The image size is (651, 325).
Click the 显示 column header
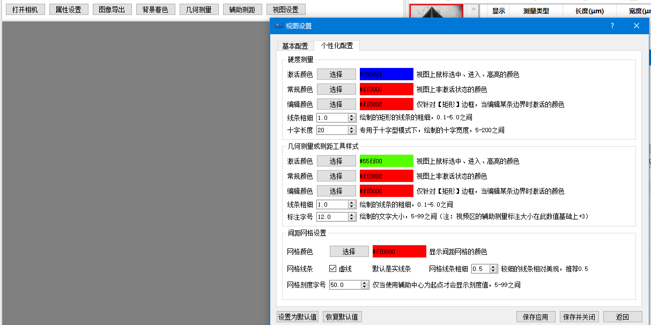[499, 11]
